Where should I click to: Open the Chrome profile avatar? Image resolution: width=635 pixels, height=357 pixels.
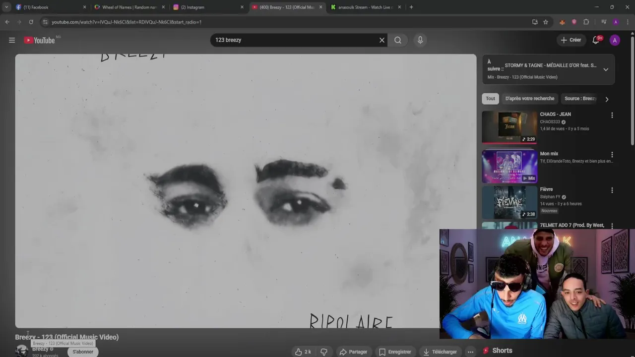616,22
